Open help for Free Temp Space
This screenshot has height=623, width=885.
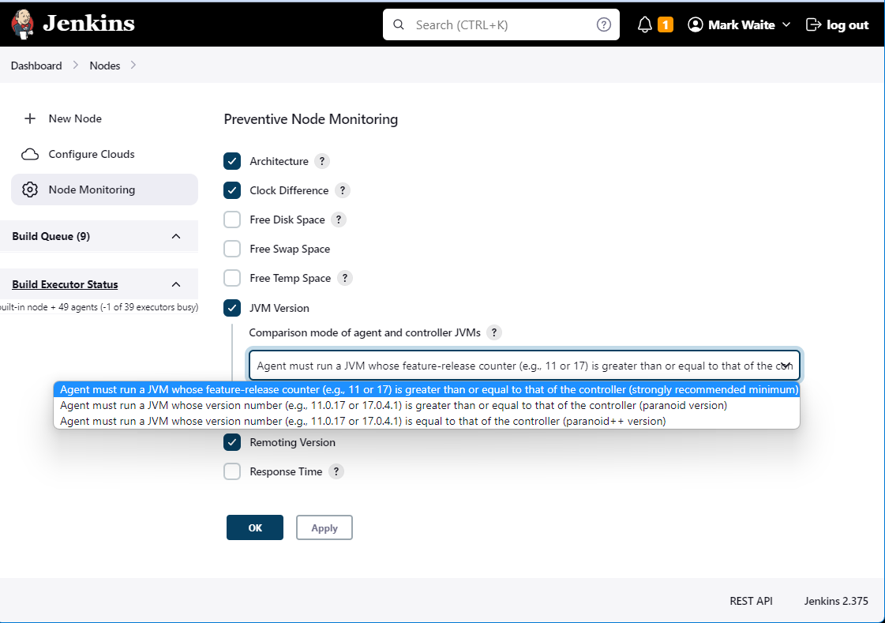click(x=344, y=278)
